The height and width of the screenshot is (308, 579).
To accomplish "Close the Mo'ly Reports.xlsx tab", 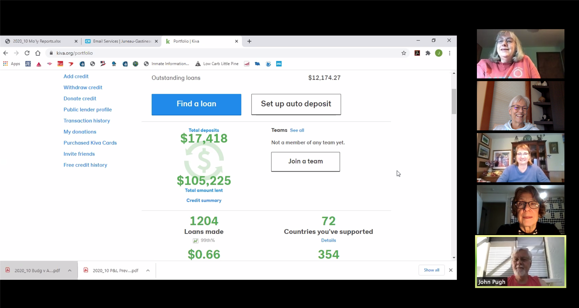I will click(76, 41).
